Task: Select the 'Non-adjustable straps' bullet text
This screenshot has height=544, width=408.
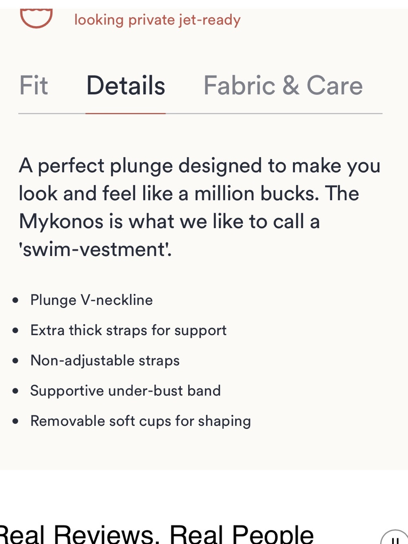Action: coord(105,360)
